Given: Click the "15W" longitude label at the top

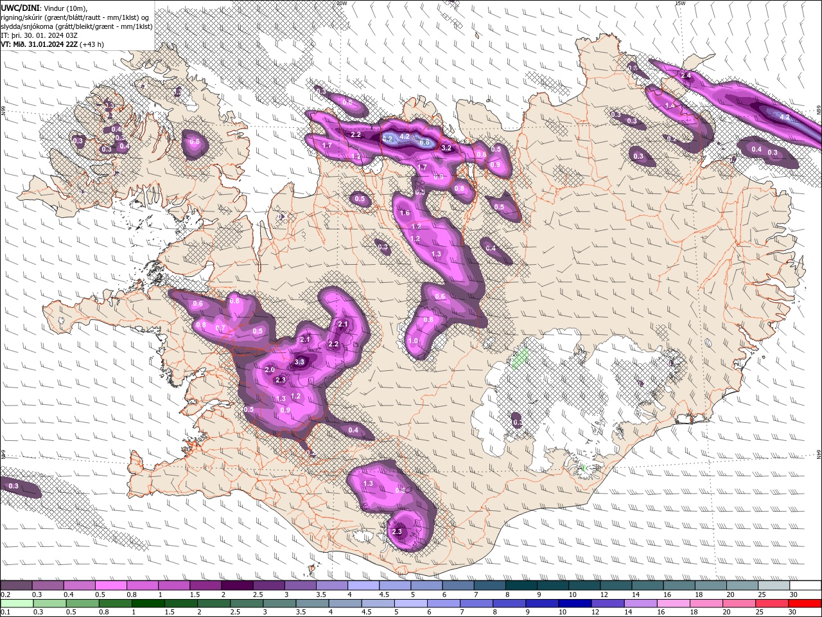Looking at the screenshot, I should (680, 3).
